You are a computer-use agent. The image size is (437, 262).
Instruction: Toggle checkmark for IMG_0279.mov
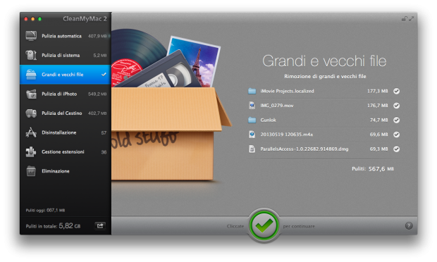coord(396,106)
